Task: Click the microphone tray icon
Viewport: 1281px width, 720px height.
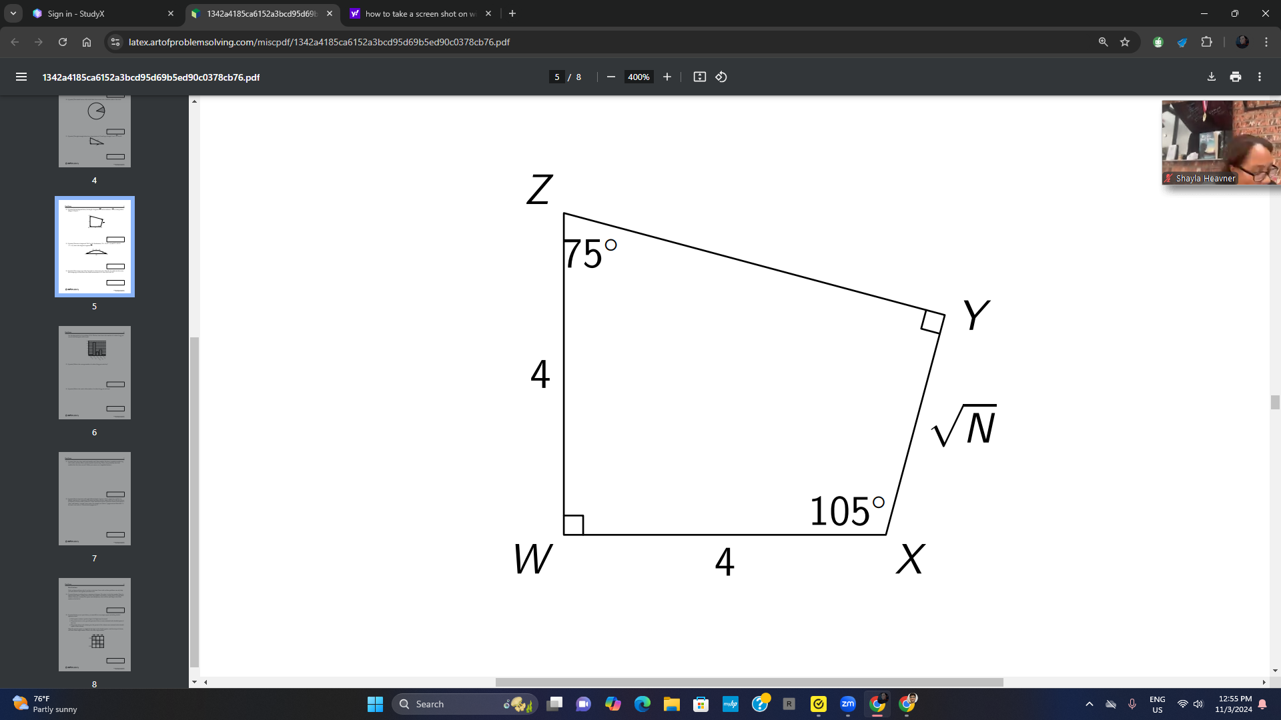Action: click(1132, 704)
